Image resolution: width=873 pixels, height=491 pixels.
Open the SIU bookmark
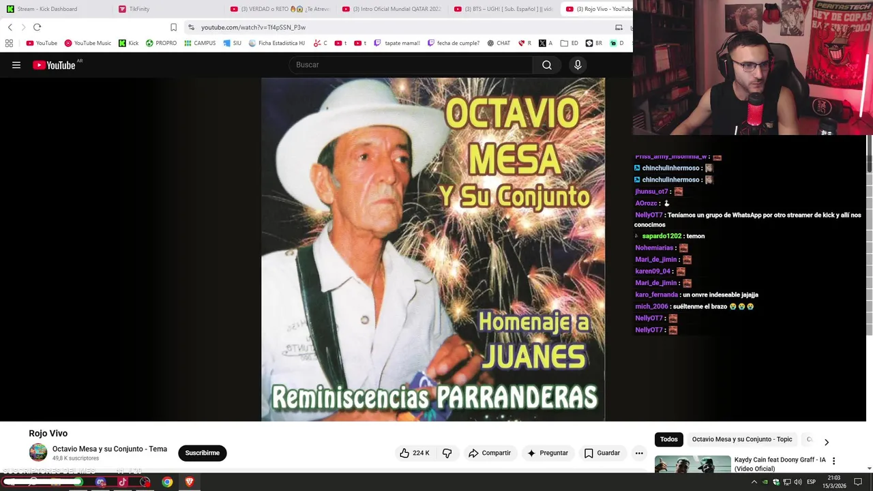click(232, 43)
